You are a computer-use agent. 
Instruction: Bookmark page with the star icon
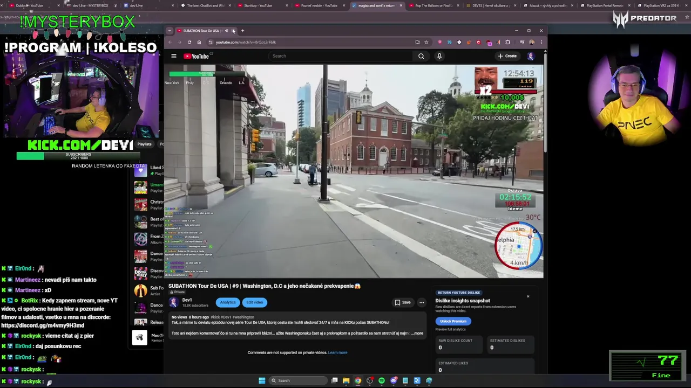click(x=426, y=42)
